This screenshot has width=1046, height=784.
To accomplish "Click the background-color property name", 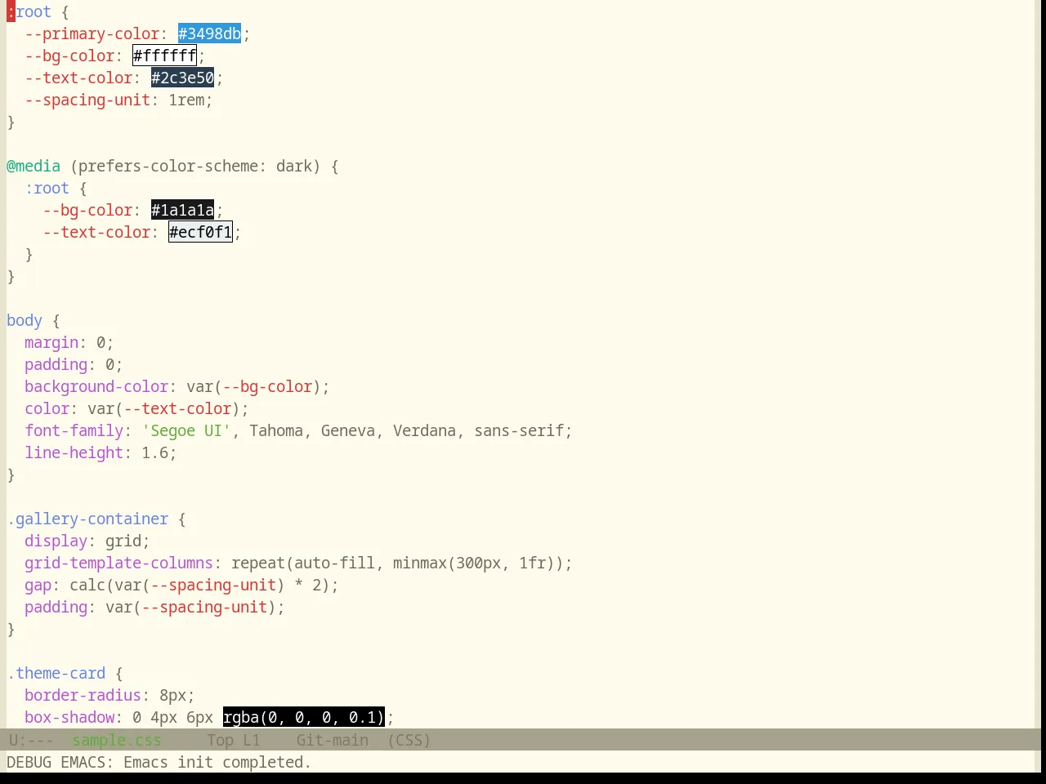I will [96, 386].
